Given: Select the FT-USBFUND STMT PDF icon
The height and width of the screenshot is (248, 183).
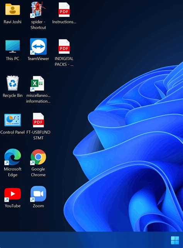Looking at the screenshot, I should tap(38, 120).
